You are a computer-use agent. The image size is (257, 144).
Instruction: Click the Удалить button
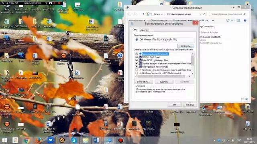coord(164,82)
